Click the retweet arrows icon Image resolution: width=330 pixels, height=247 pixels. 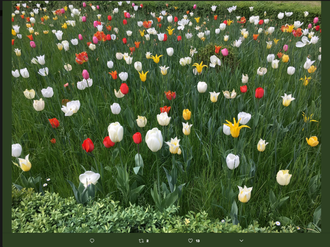click(x=141, y=241)
